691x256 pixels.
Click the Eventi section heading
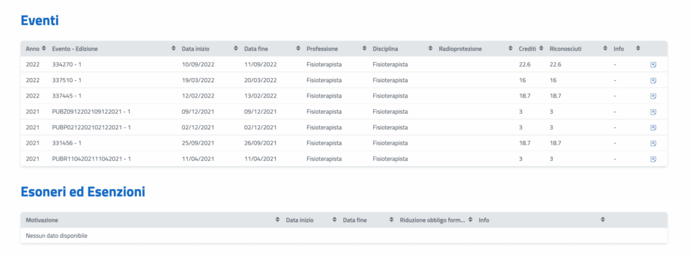pyautogui.click(x=40, y=21)
